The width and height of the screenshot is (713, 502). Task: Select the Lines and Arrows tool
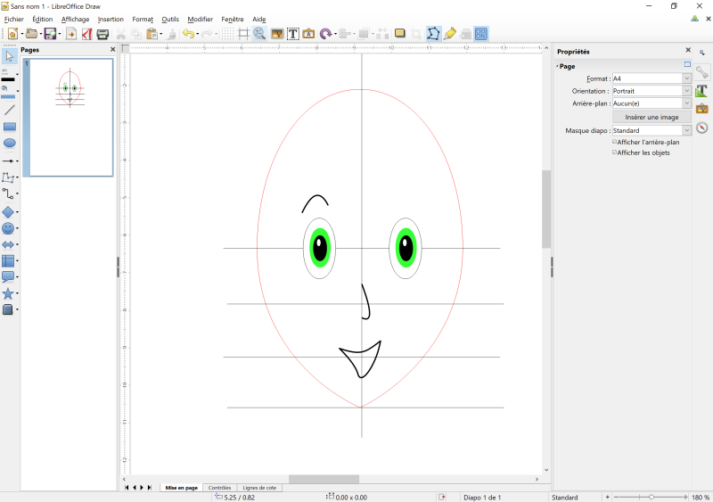[x=8, y=161]
